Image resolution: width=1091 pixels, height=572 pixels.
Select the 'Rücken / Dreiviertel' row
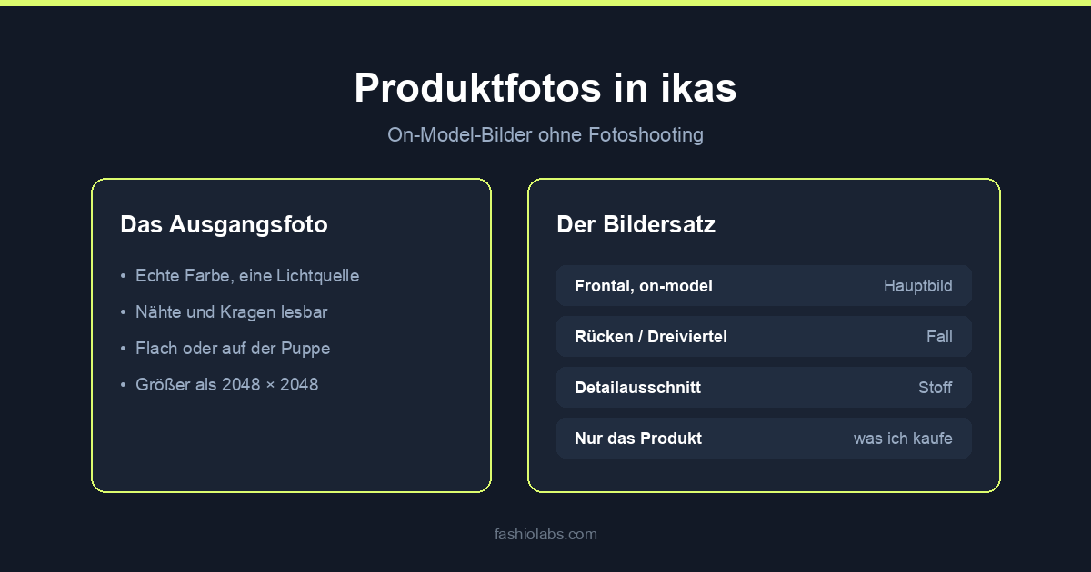(x=764, y=337)
